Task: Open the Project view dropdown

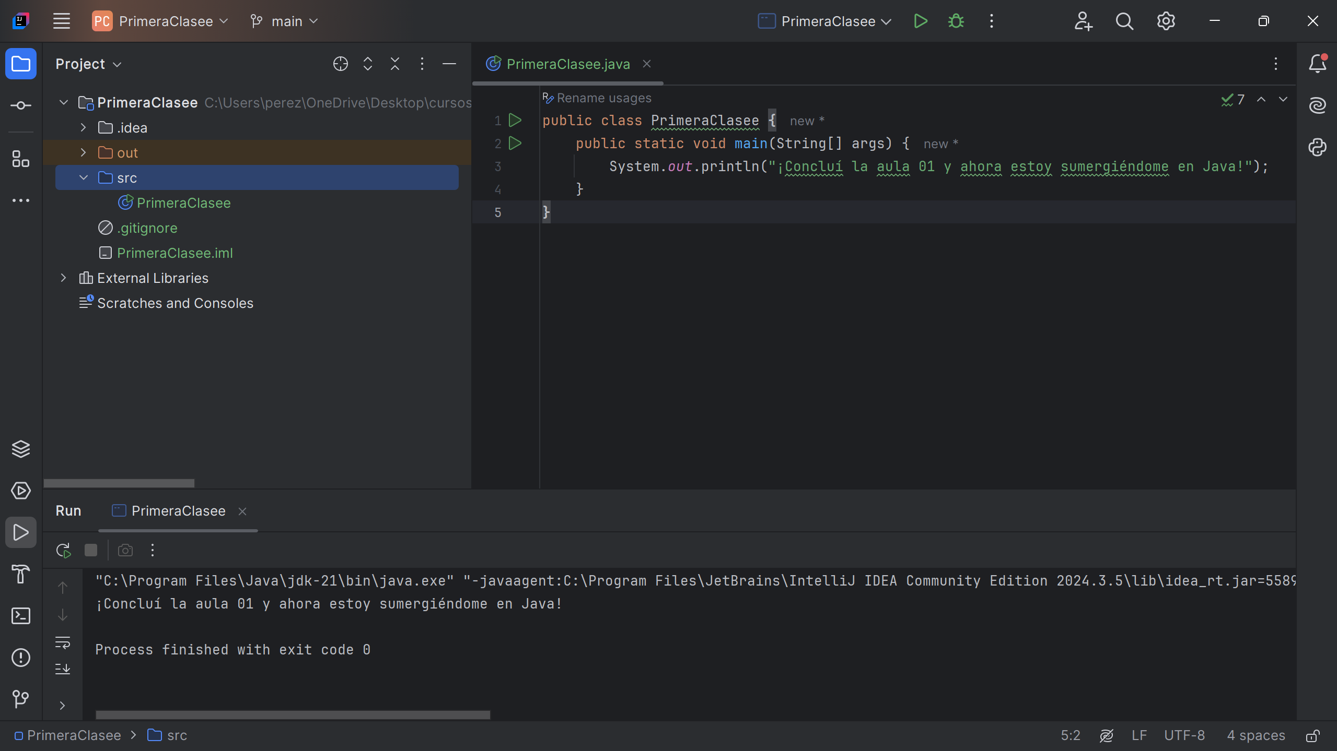Action: click(x=89, y=64)
